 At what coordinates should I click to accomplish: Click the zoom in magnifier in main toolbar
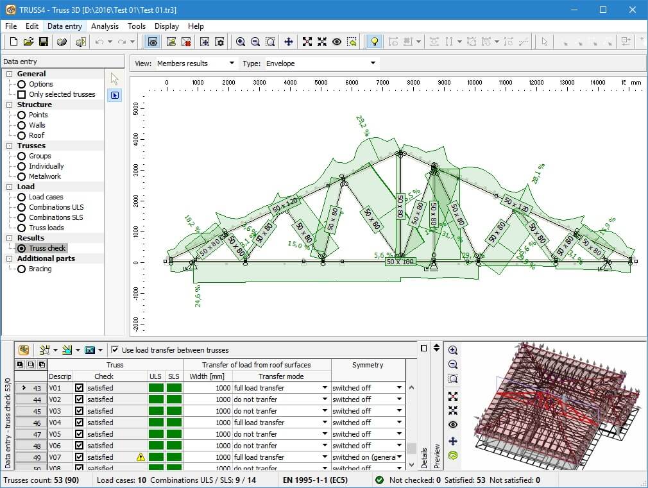(241, 42)
